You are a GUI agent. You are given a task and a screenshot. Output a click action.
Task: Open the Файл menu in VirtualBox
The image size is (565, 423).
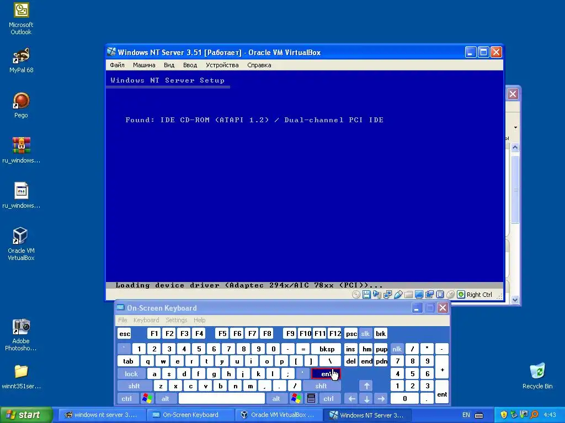tap(117, 65)
